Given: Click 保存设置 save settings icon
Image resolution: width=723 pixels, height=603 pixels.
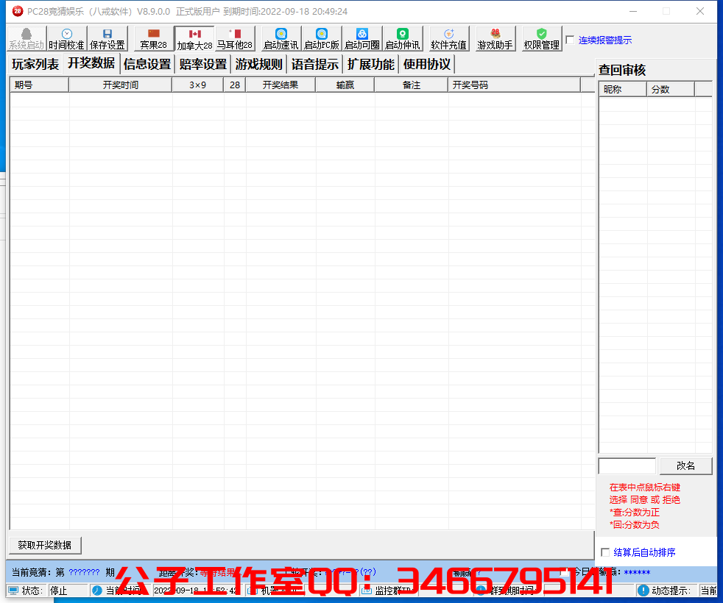Looking at the screenshot, I should pyautogui.click(x=107, y=39).
